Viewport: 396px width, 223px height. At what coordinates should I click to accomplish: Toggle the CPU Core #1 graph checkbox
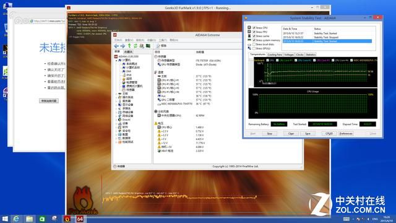(277, 60)
